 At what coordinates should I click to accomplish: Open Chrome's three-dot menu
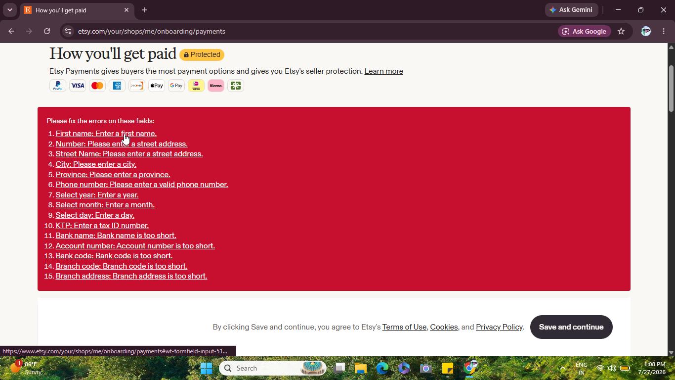coord(664,31)
